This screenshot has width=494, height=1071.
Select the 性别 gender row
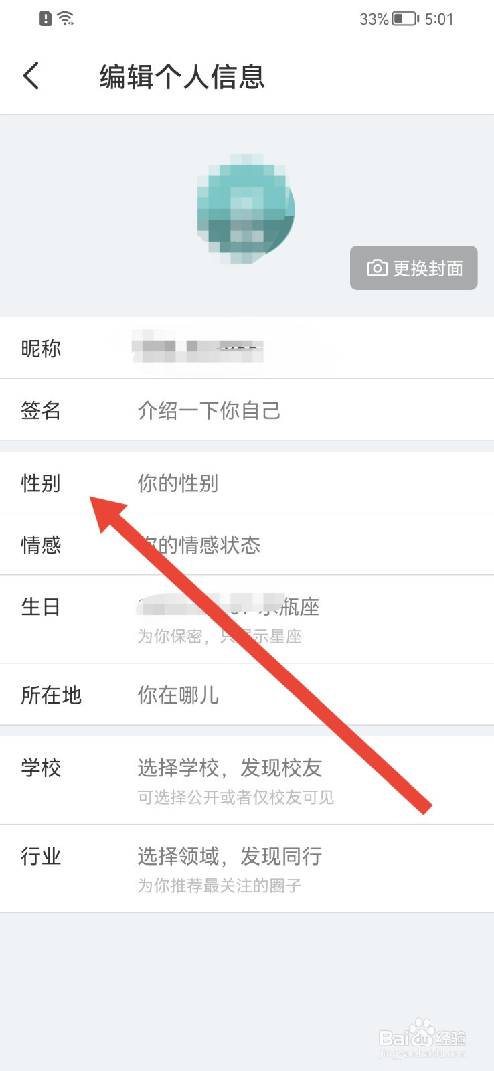247,483
